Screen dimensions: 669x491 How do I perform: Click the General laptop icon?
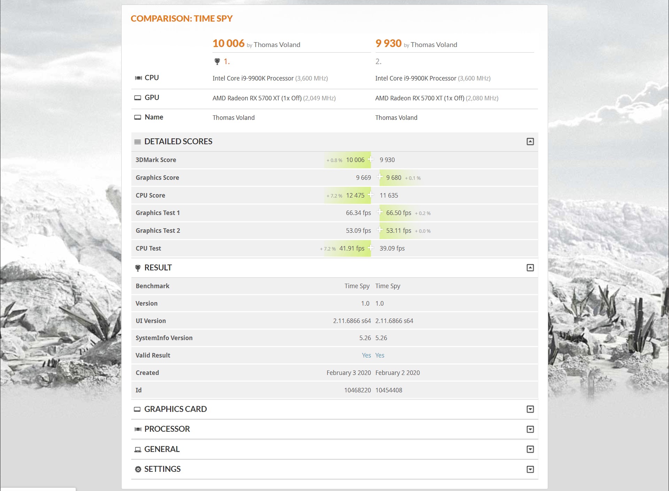pos(138,450)
